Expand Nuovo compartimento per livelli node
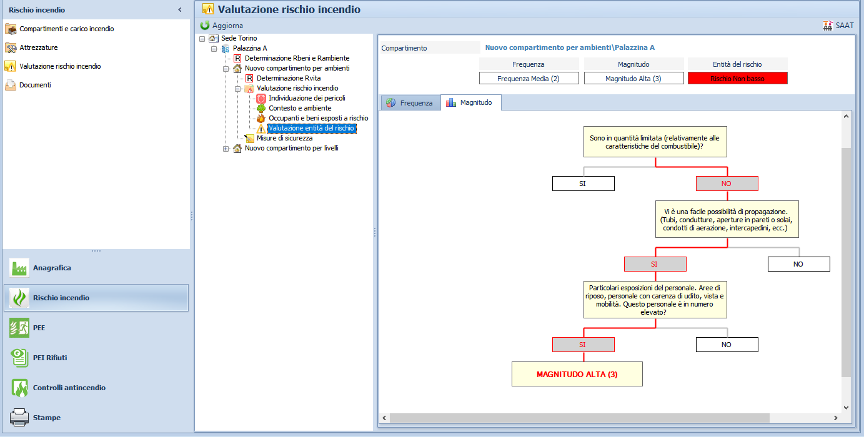 (226, 149)
